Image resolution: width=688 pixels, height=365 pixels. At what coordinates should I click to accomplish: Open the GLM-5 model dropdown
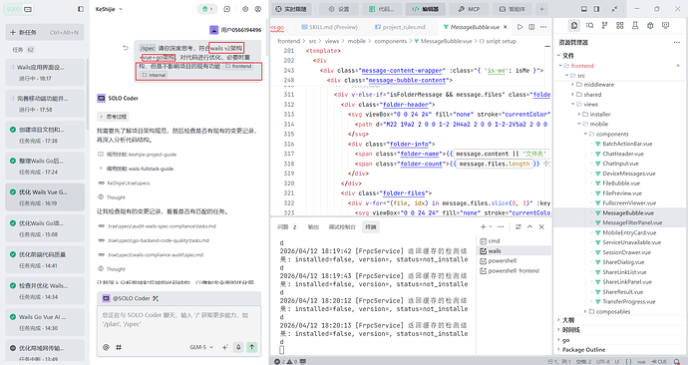click(201, 347)
